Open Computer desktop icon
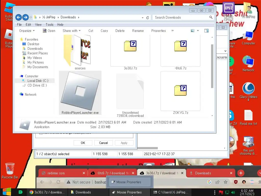Image resolution: width=261 pixels, height=196 pixels. 248,38
